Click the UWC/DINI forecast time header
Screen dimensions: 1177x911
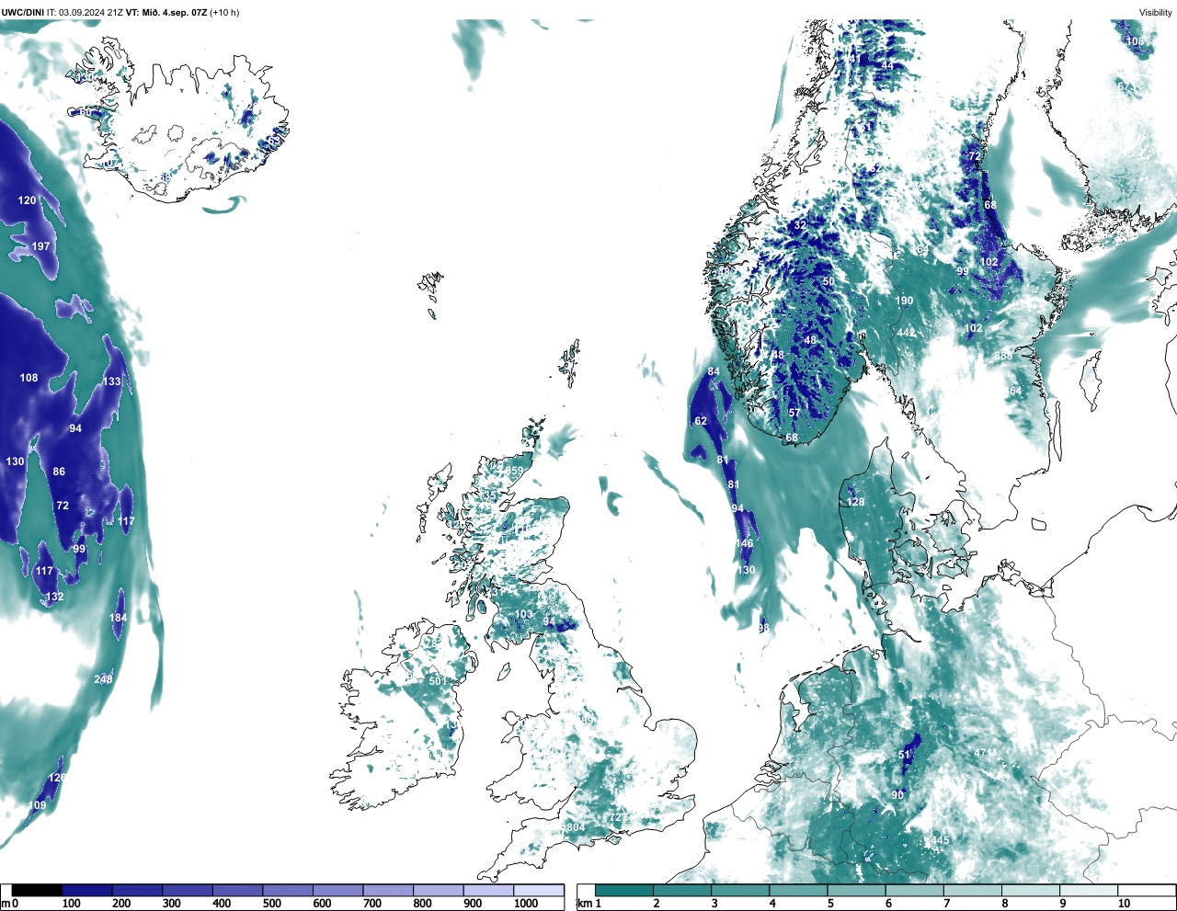click(x=120, y=13)
